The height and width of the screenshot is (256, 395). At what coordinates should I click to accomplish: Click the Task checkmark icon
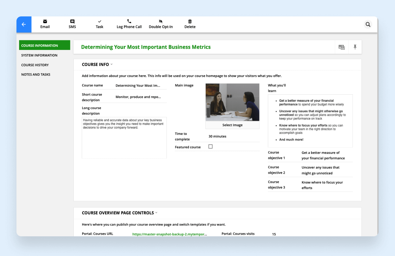99,21
